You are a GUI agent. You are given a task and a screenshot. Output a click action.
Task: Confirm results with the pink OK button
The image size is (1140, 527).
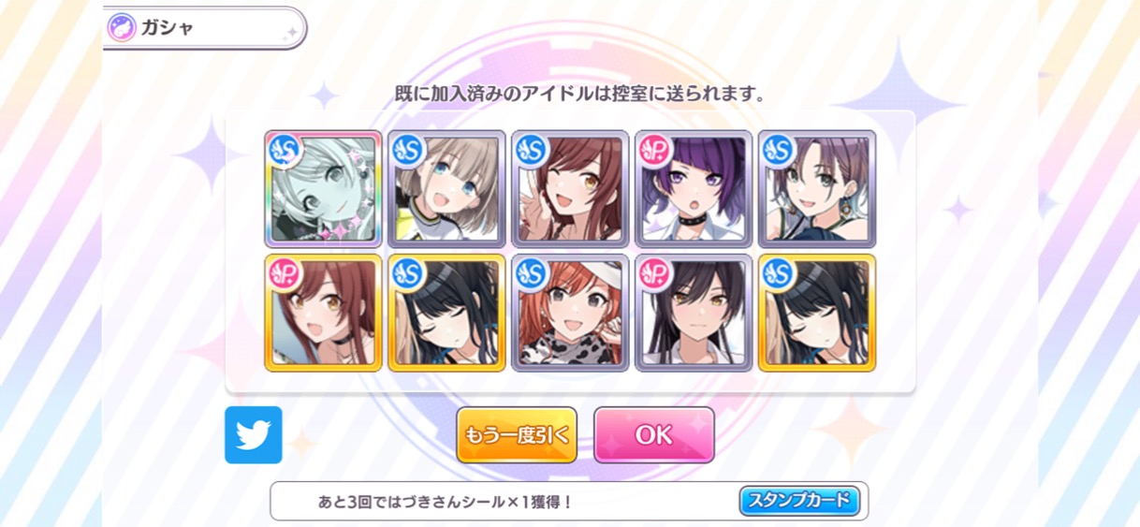click(x=654, y=435)
